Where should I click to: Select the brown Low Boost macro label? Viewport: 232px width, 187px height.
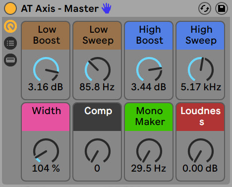[46, 36]
